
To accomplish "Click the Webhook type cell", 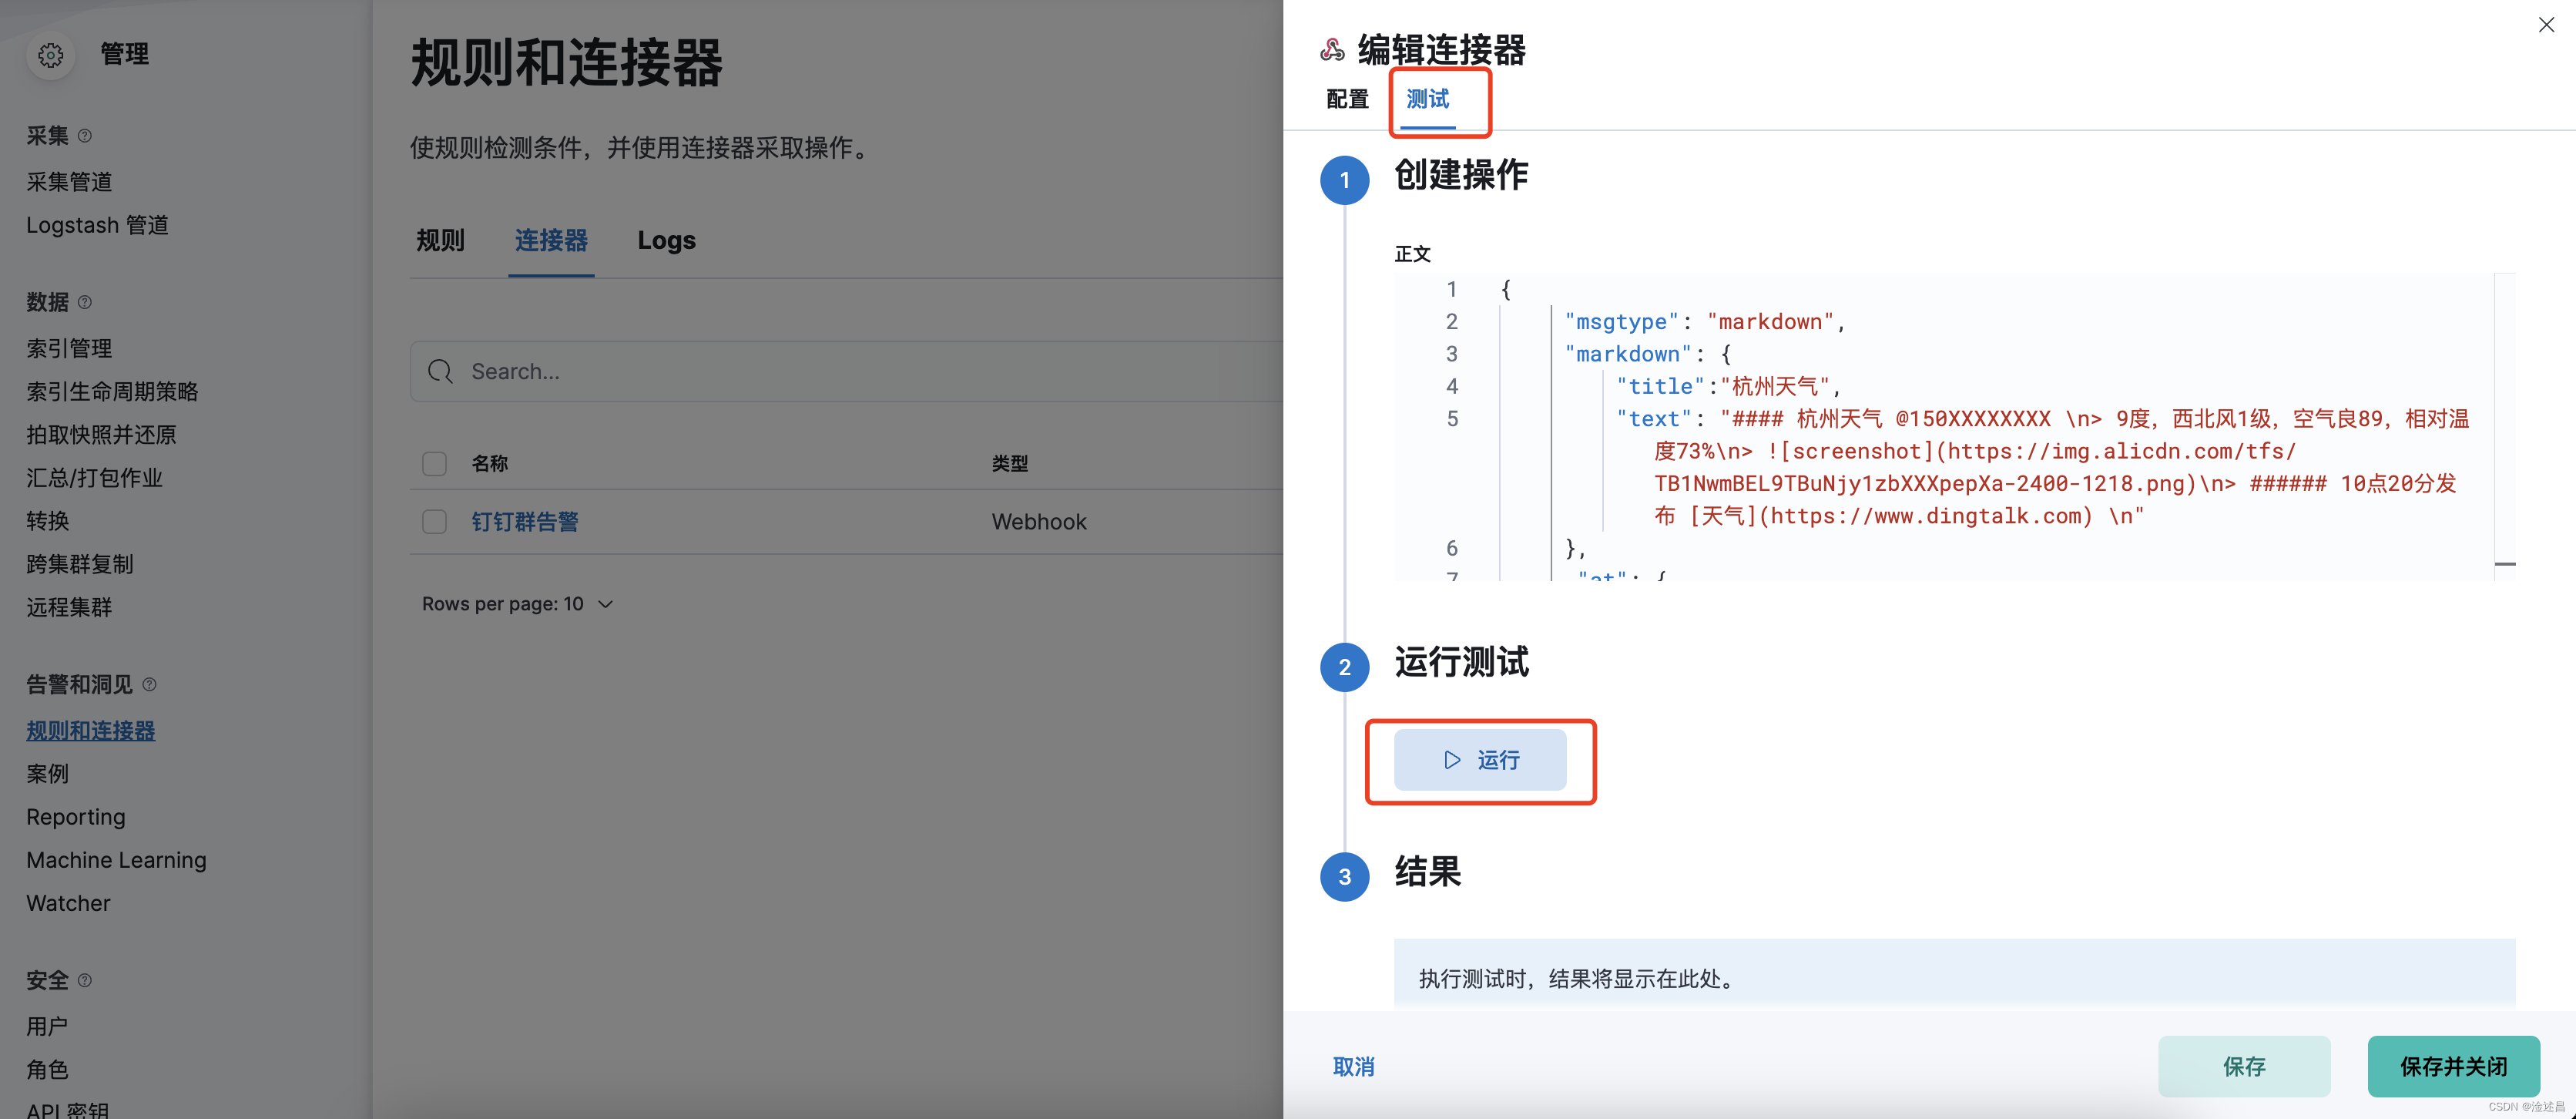I will coord(1039,522).
